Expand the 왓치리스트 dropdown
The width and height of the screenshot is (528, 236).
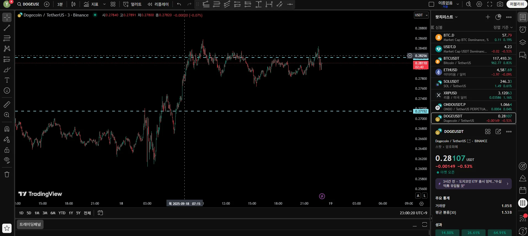(x=446, y=17)
